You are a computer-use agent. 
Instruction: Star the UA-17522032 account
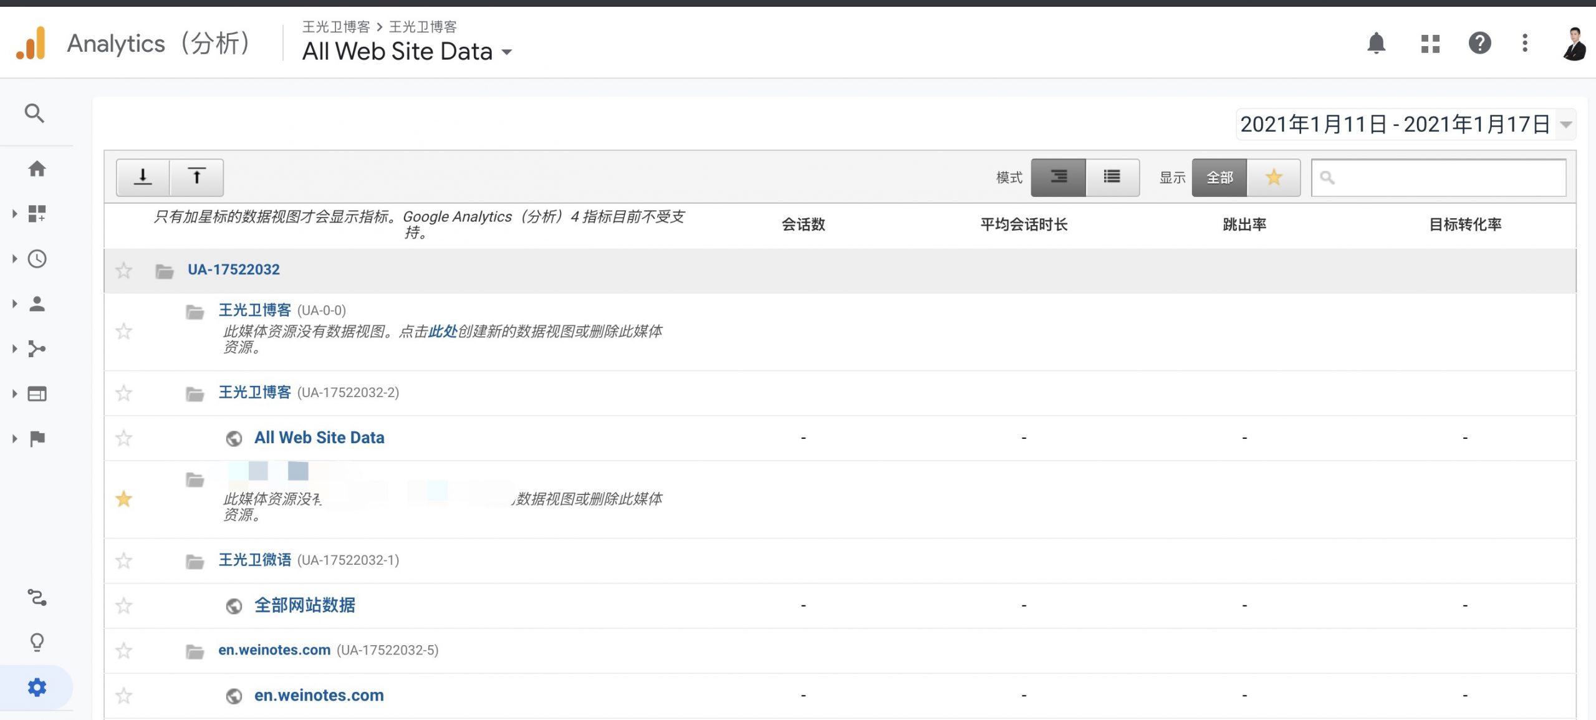click(x=124, y=271)
